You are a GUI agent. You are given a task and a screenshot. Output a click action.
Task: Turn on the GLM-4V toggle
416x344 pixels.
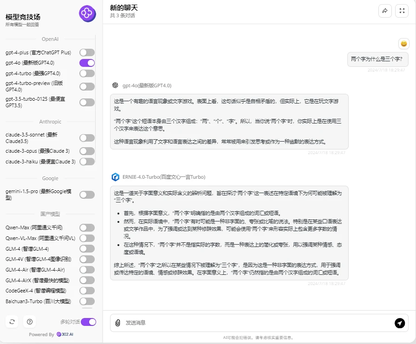tap(87, 259)
